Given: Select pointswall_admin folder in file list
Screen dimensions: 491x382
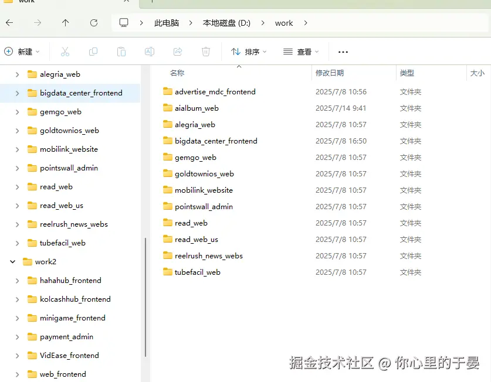Looking at the screenshot, I should (x=204, y=207).
